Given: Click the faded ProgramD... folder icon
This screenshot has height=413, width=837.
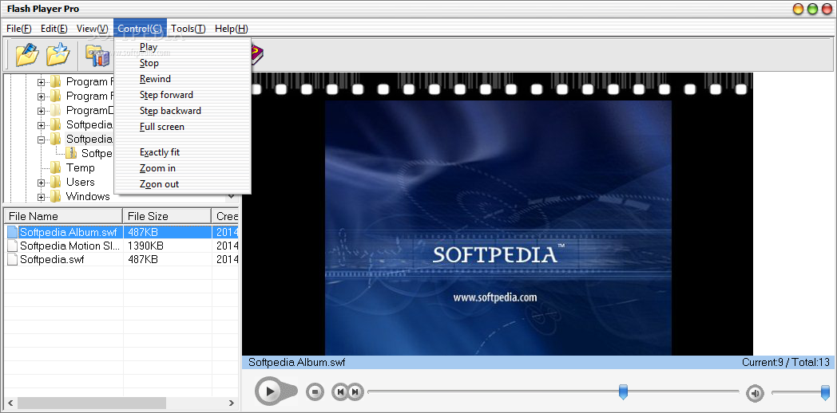Looking at the screenshot, I should (56, 110).
